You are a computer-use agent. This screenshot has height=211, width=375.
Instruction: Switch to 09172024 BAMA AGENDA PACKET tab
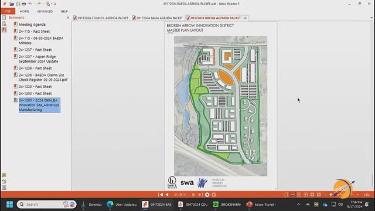(158, 18)
